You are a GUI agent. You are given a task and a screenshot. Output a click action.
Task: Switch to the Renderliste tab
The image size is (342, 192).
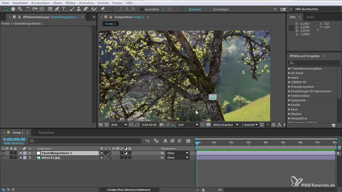tap(46, 133)
